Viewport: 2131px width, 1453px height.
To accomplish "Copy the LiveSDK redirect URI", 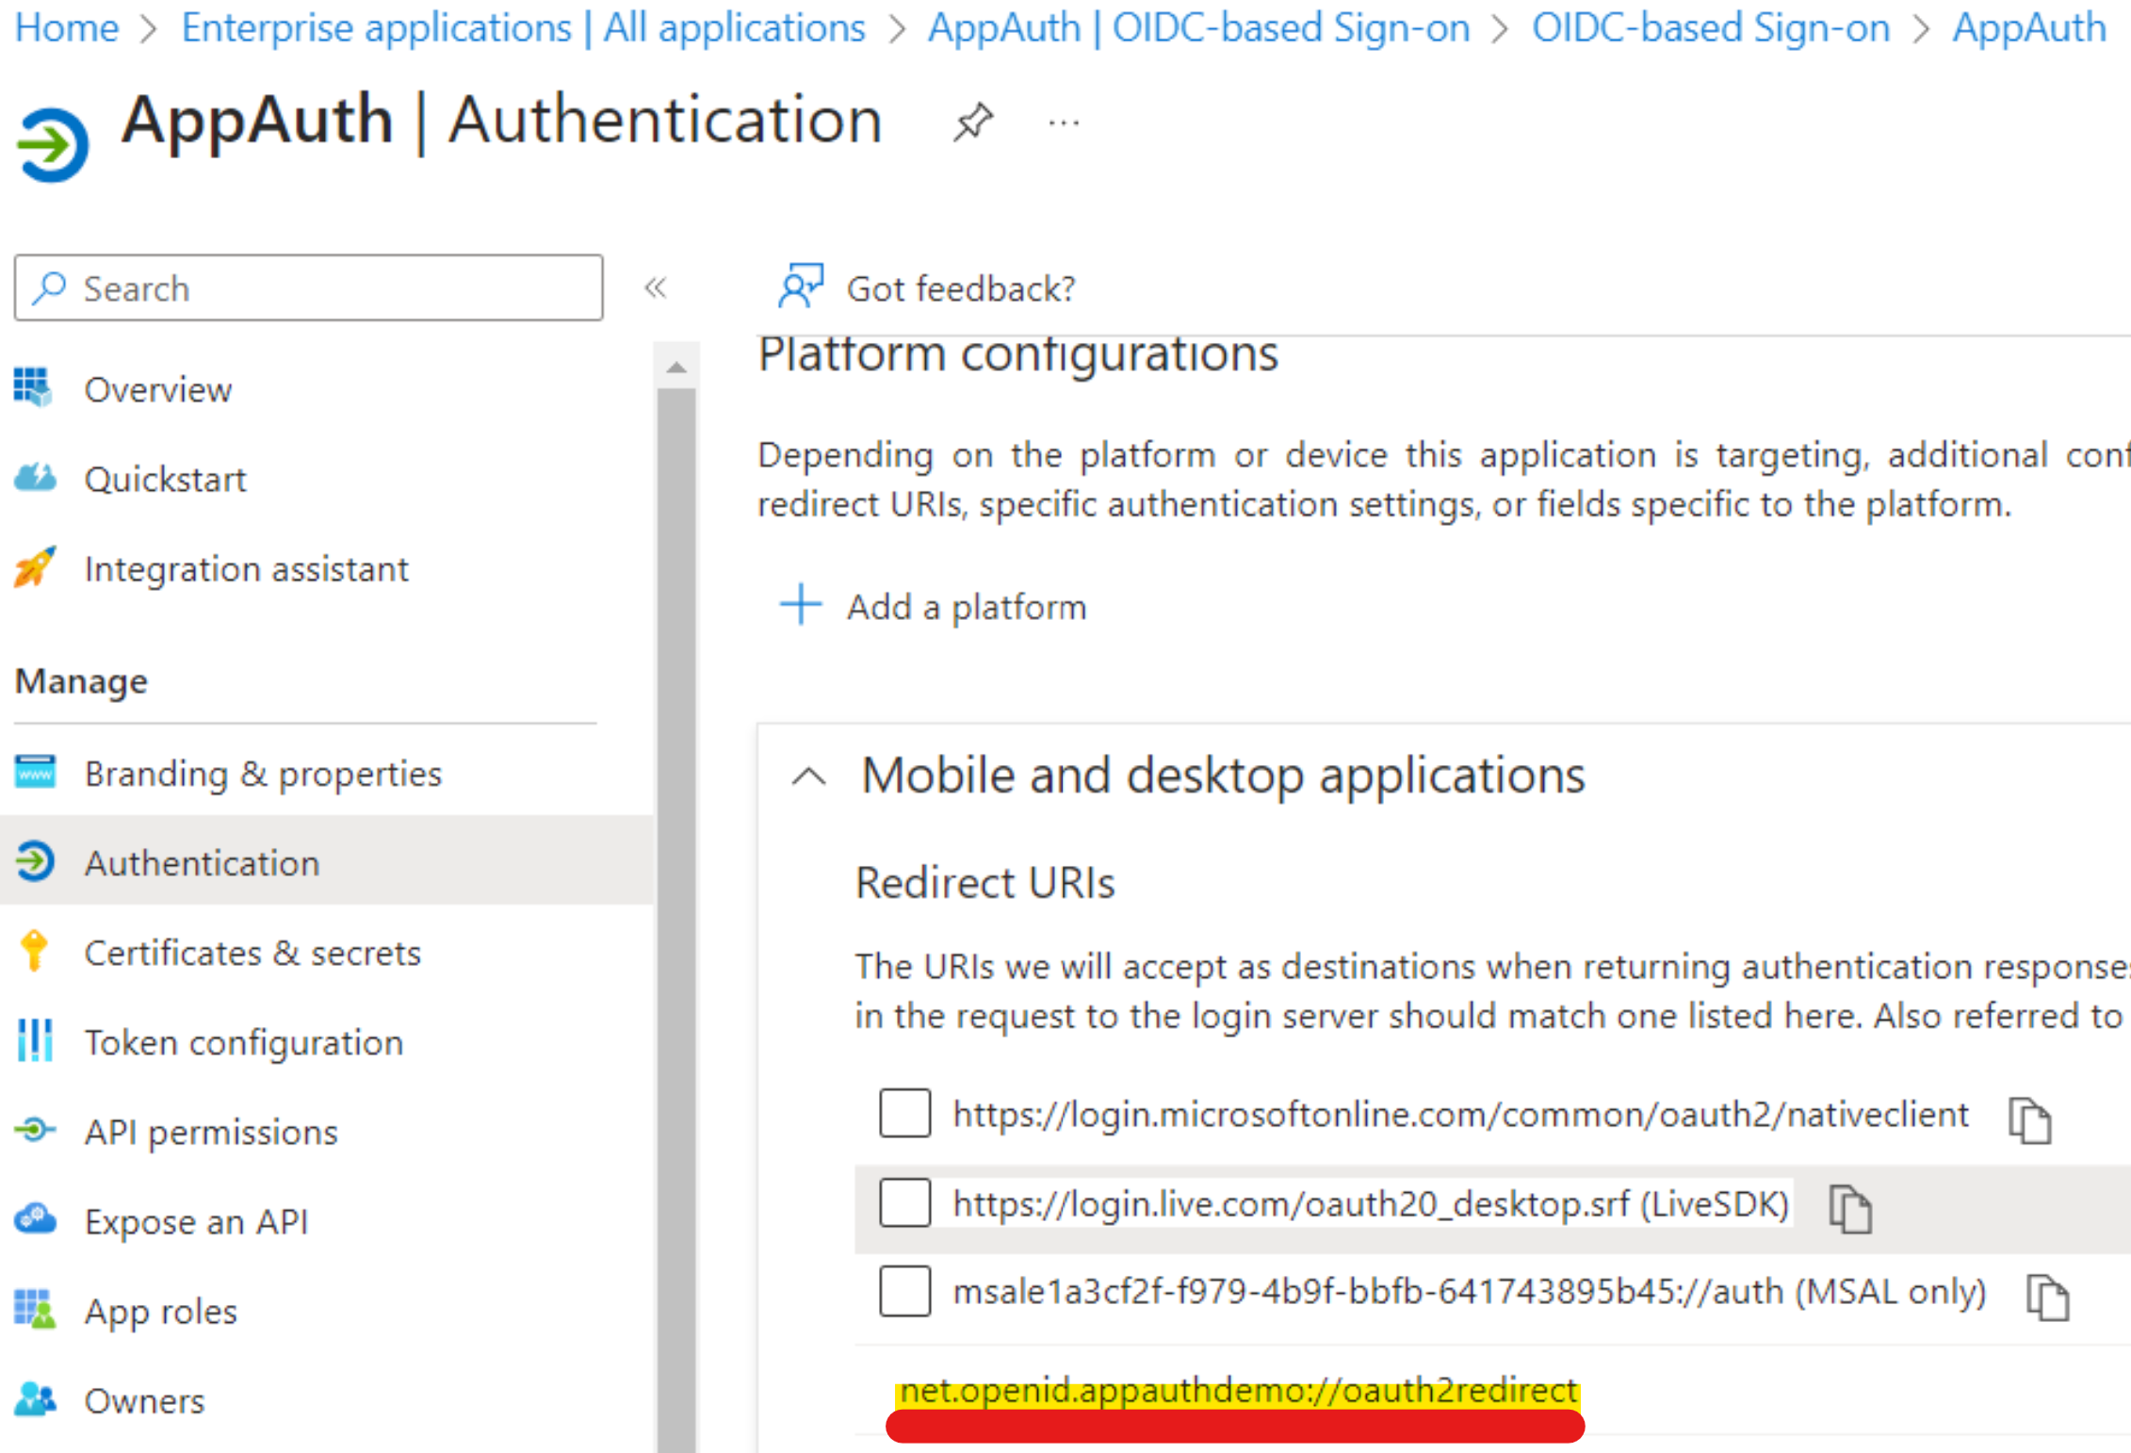I will (1849, 1209).
